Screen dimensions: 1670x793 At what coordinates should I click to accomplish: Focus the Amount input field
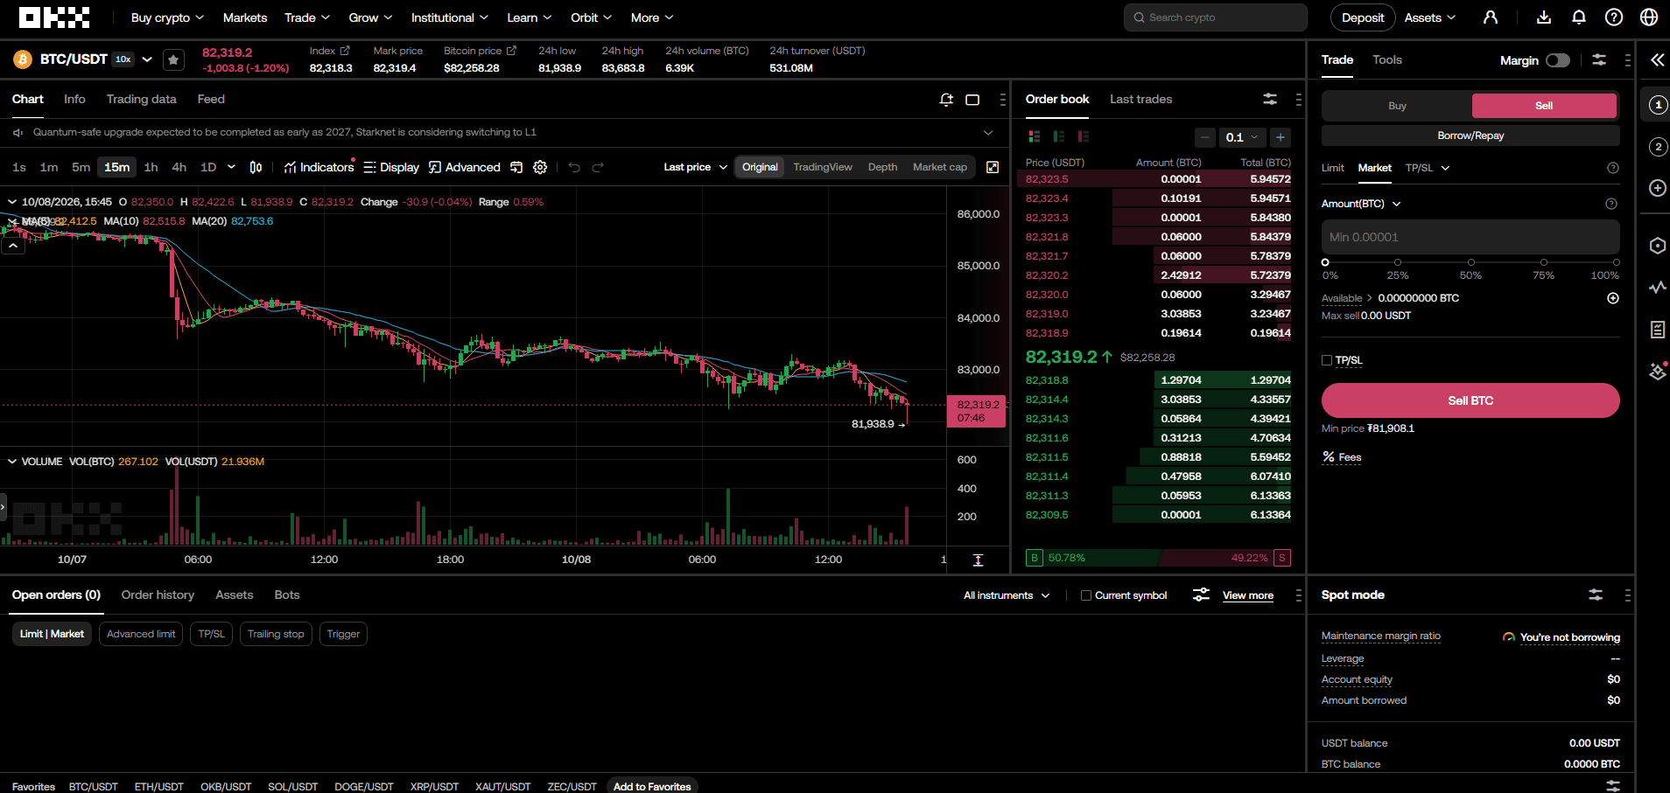pos(1470,237)
